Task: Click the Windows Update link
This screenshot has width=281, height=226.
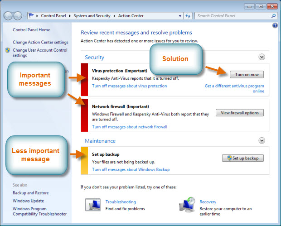Action: (28, 201)
